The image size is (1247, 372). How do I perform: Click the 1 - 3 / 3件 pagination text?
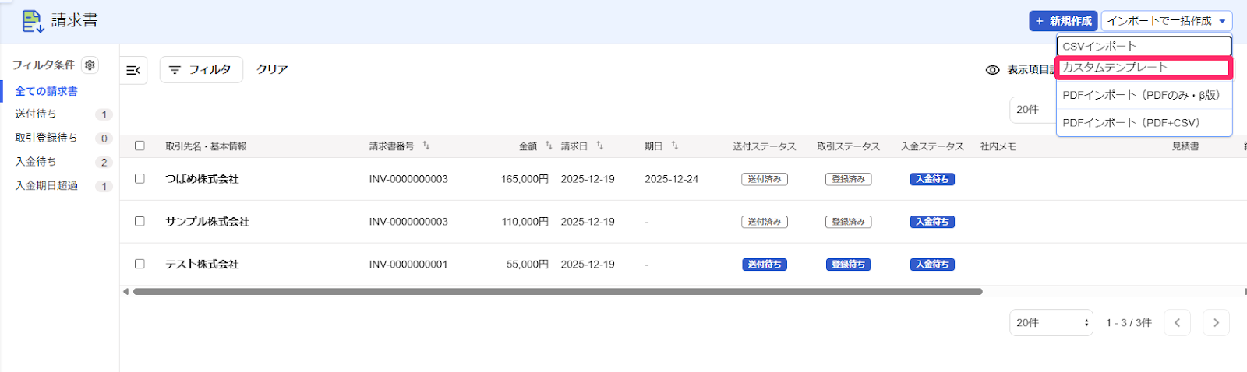tap(1129, 323)
